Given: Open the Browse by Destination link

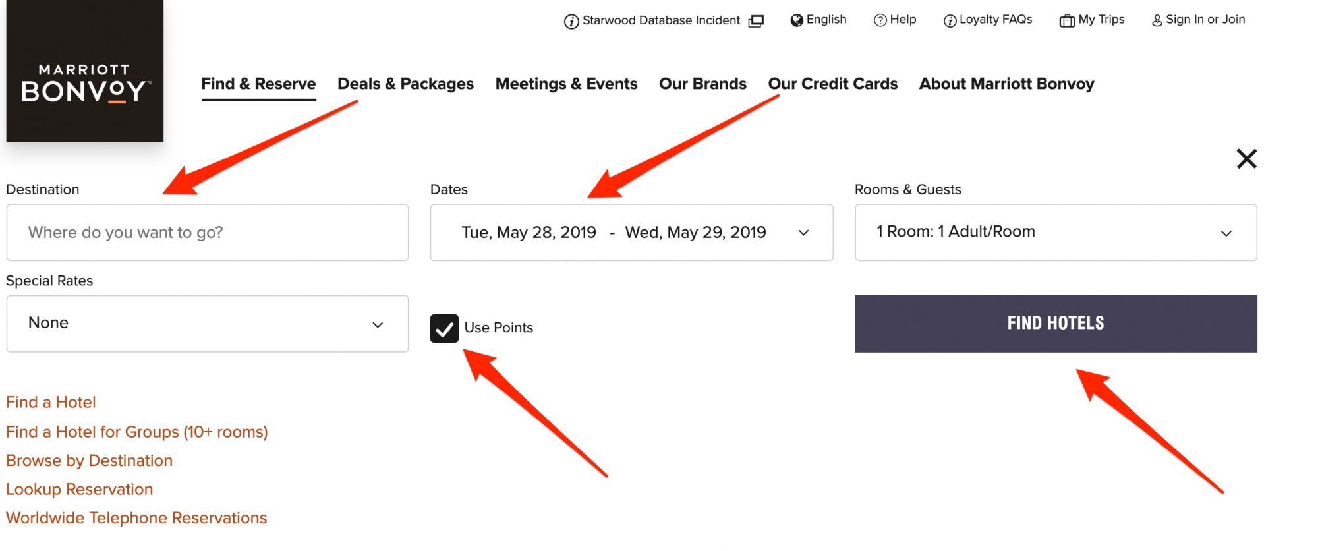Looking at the screenshot, I should click(x=90, y=461).
